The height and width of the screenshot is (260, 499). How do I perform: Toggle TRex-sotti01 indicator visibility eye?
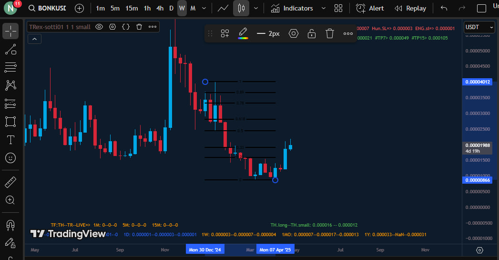99,27
